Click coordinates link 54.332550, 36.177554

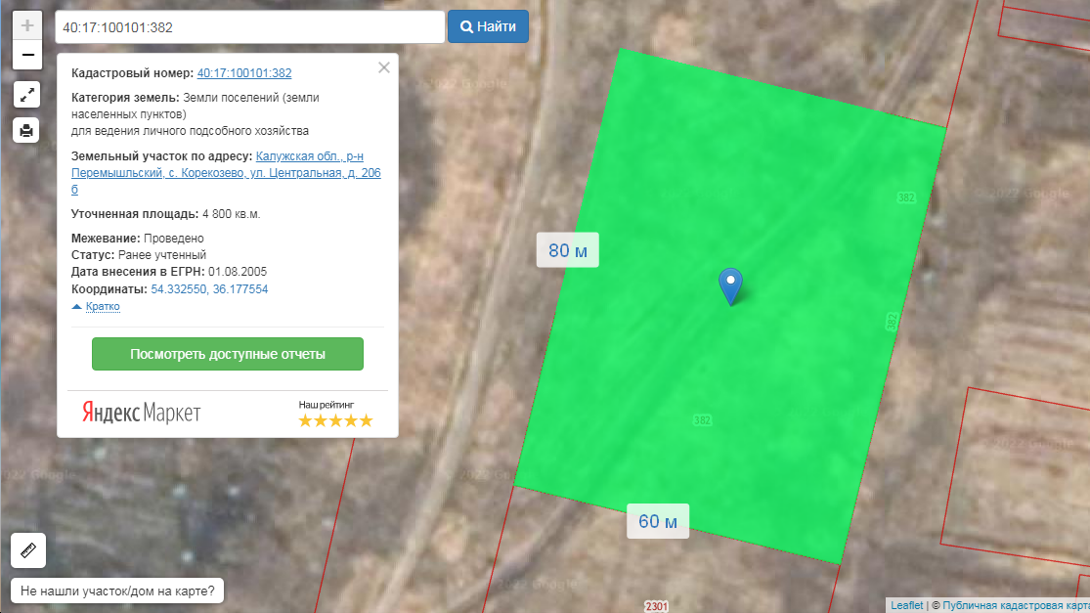tap(209, 289)
